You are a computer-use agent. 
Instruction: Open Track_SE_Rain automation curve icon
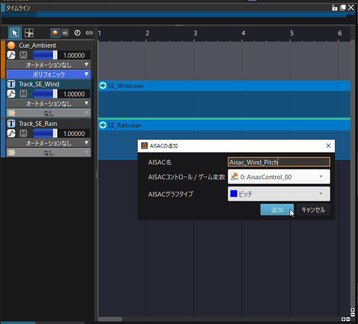(x=11, y=133)
